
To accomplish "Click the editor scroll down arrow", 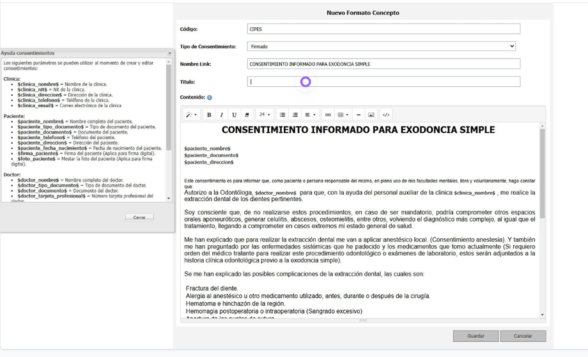I will tap(542, 315).
